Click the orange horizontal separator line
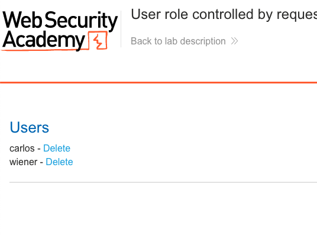 [x=158, y=82]
